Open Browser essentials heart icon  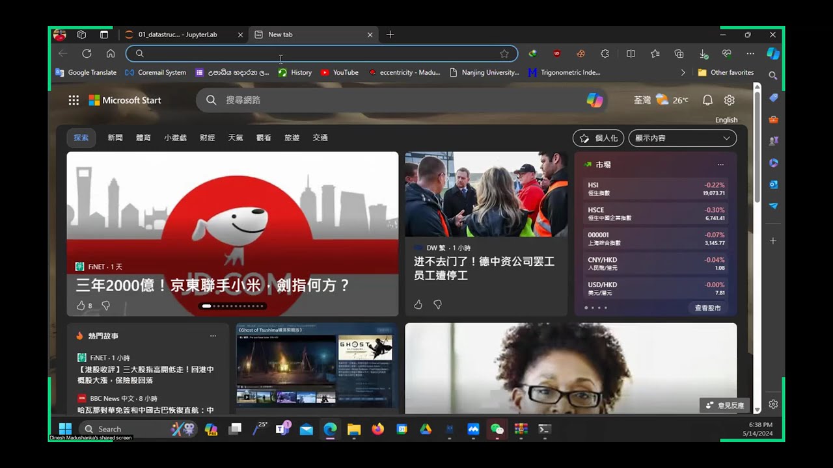pos(727,53)
